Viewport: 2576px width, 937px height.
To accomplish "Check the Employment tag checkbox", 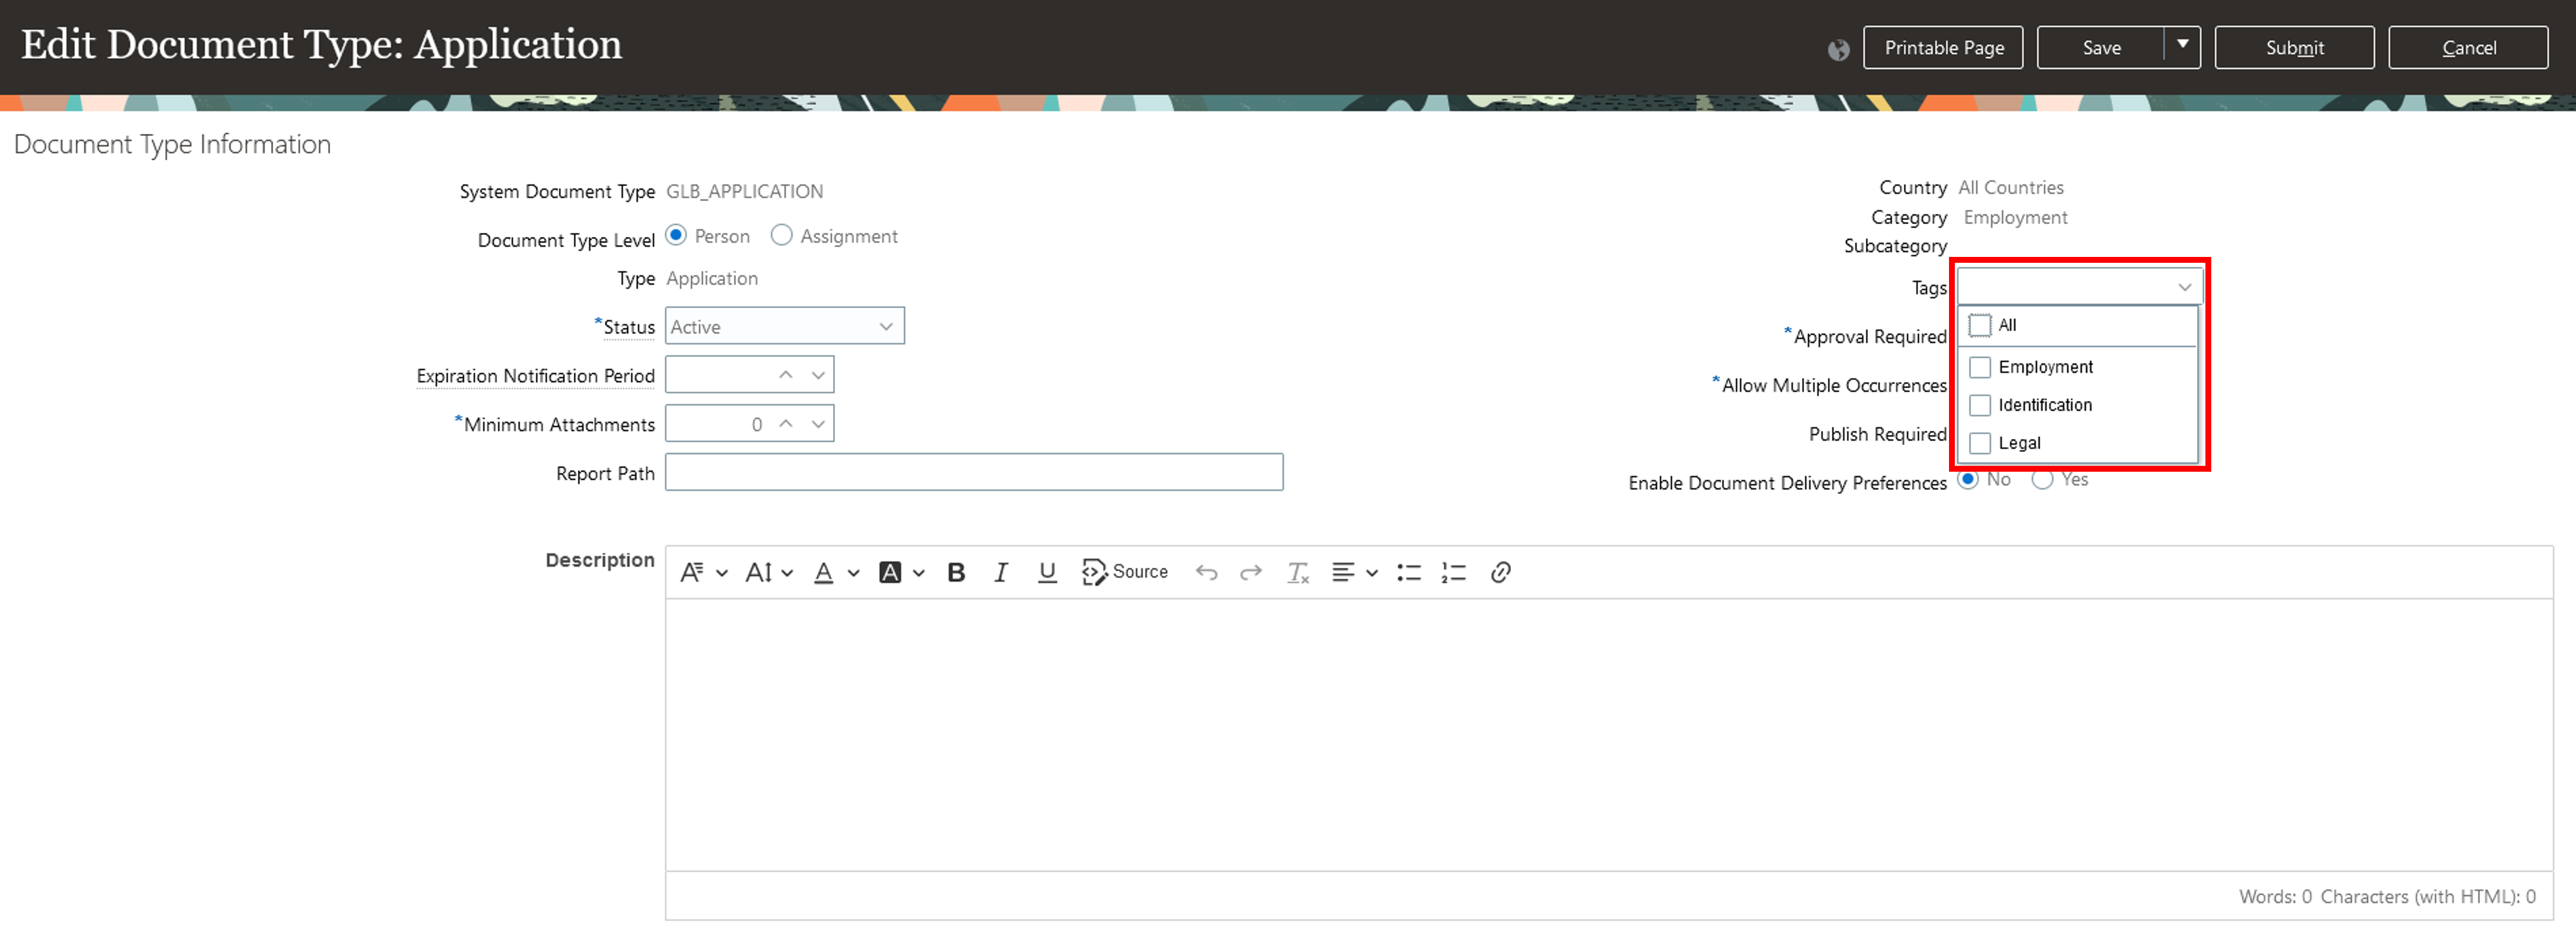I will [x=1979, y=367].
